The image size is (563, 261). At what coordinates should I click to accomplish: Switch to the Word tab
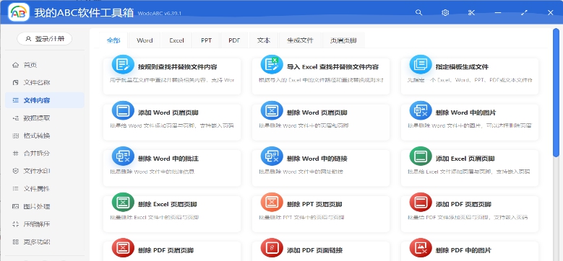point(145,40)
